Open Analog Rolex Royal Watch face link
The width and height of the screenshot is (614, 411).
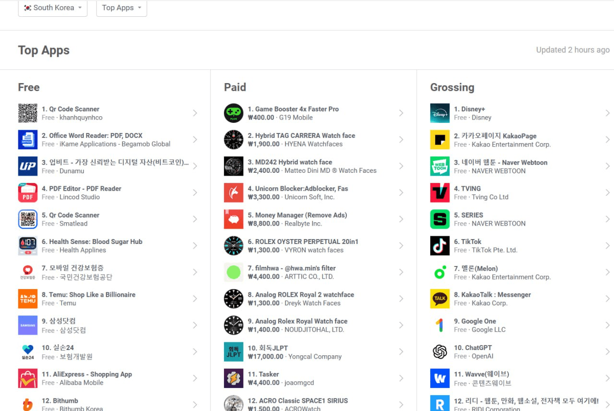(x=297, y=321)
